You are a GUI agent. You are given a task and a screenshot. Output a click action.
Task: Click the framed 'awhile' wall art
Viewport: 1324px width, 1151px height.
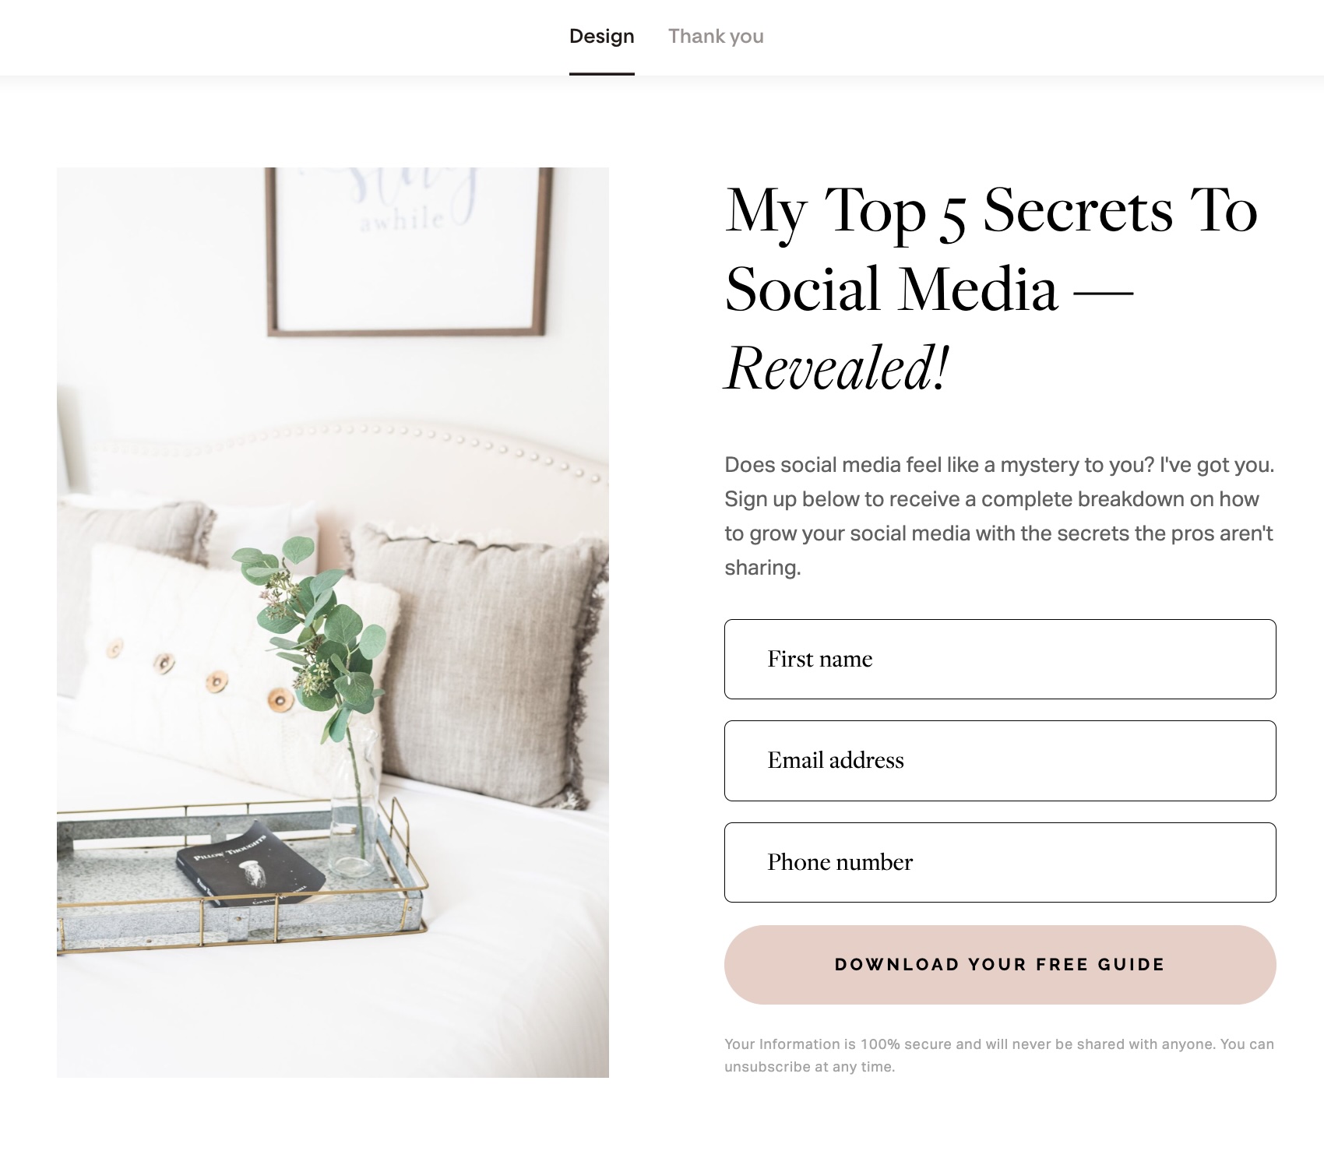point(408,251)
